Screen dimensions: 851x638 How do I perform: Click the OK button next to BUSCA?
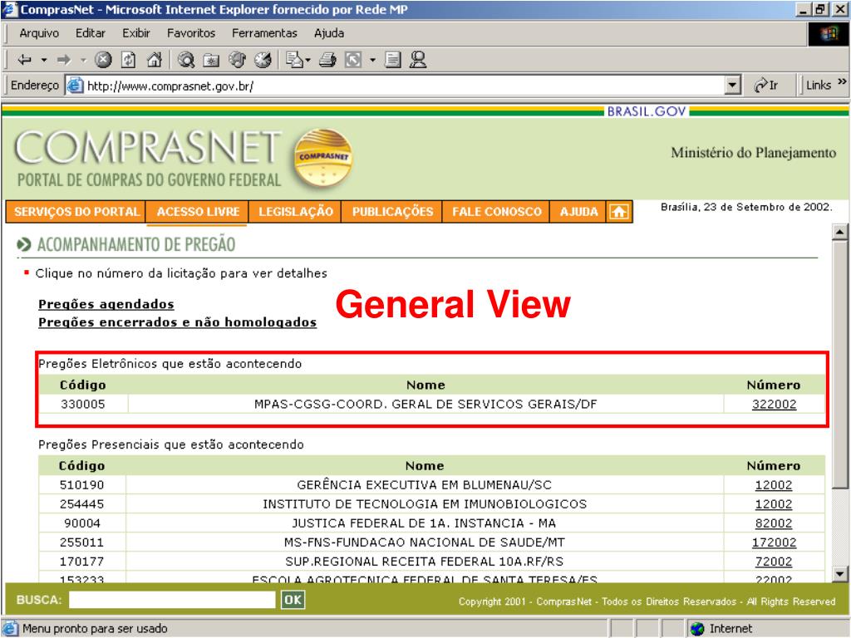point(293,600)
